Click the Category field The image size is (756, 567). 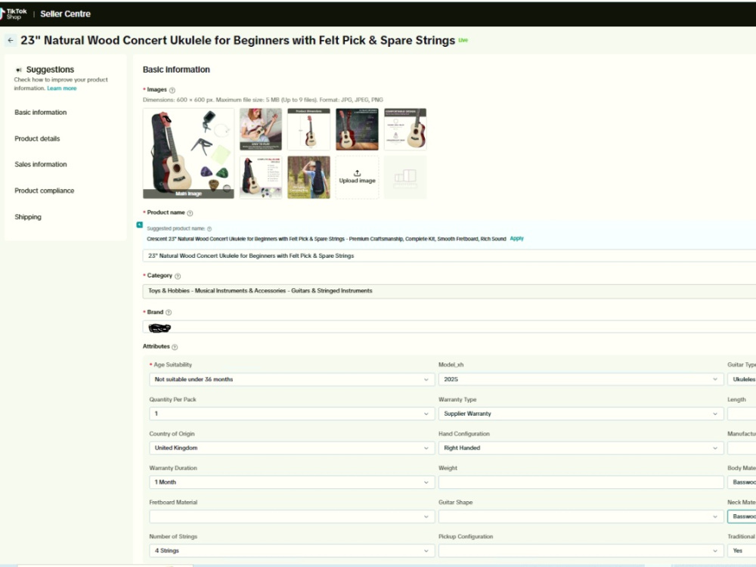point(449,291)
